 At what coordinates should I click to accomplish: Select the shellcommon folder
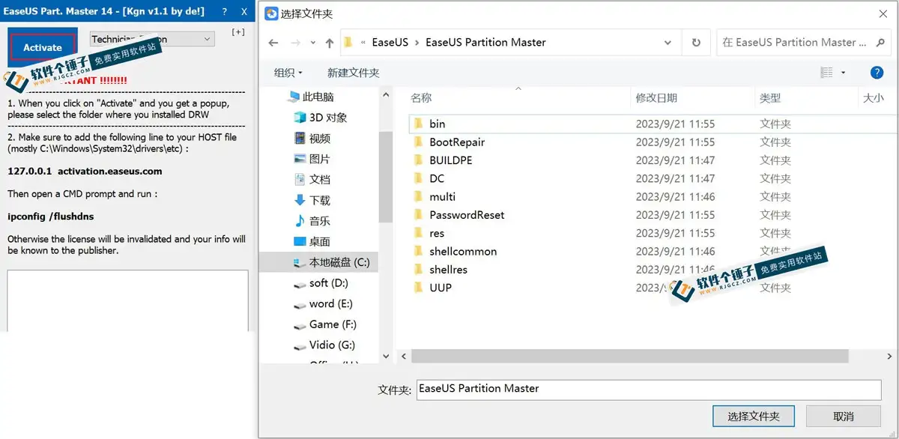pyautogui.click(x=463, y=252)
